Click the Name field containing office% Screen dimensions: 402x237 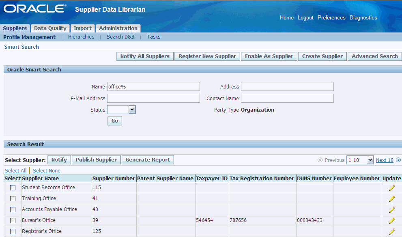(153, 86)
